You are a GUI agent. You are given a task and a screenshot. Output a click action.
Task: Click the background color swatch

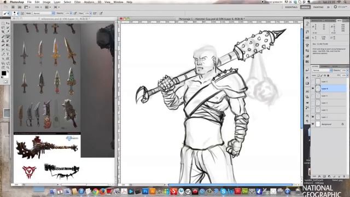tap(7, 76)
